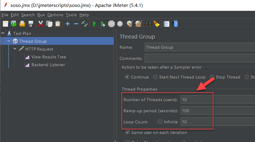Open the Options menu
This screenshot has width=255, height=142.
55,15
